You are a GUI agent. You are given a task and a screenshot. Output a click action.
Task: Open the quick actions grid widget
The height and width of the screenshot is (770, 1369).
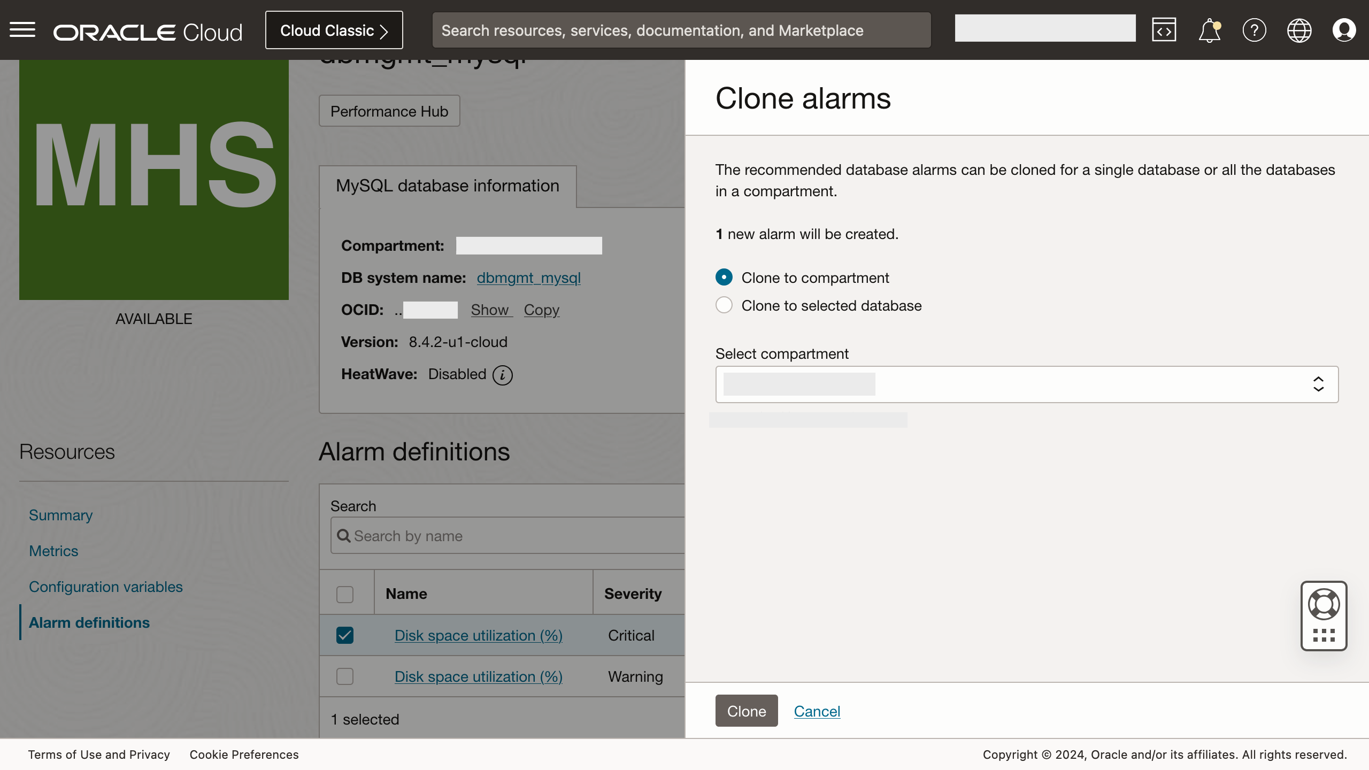1324,635
